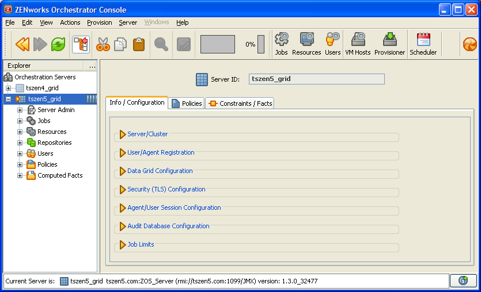The image size is (481, 292).
Task: Expand the tszen4_grid node
Action: point(8,88)
